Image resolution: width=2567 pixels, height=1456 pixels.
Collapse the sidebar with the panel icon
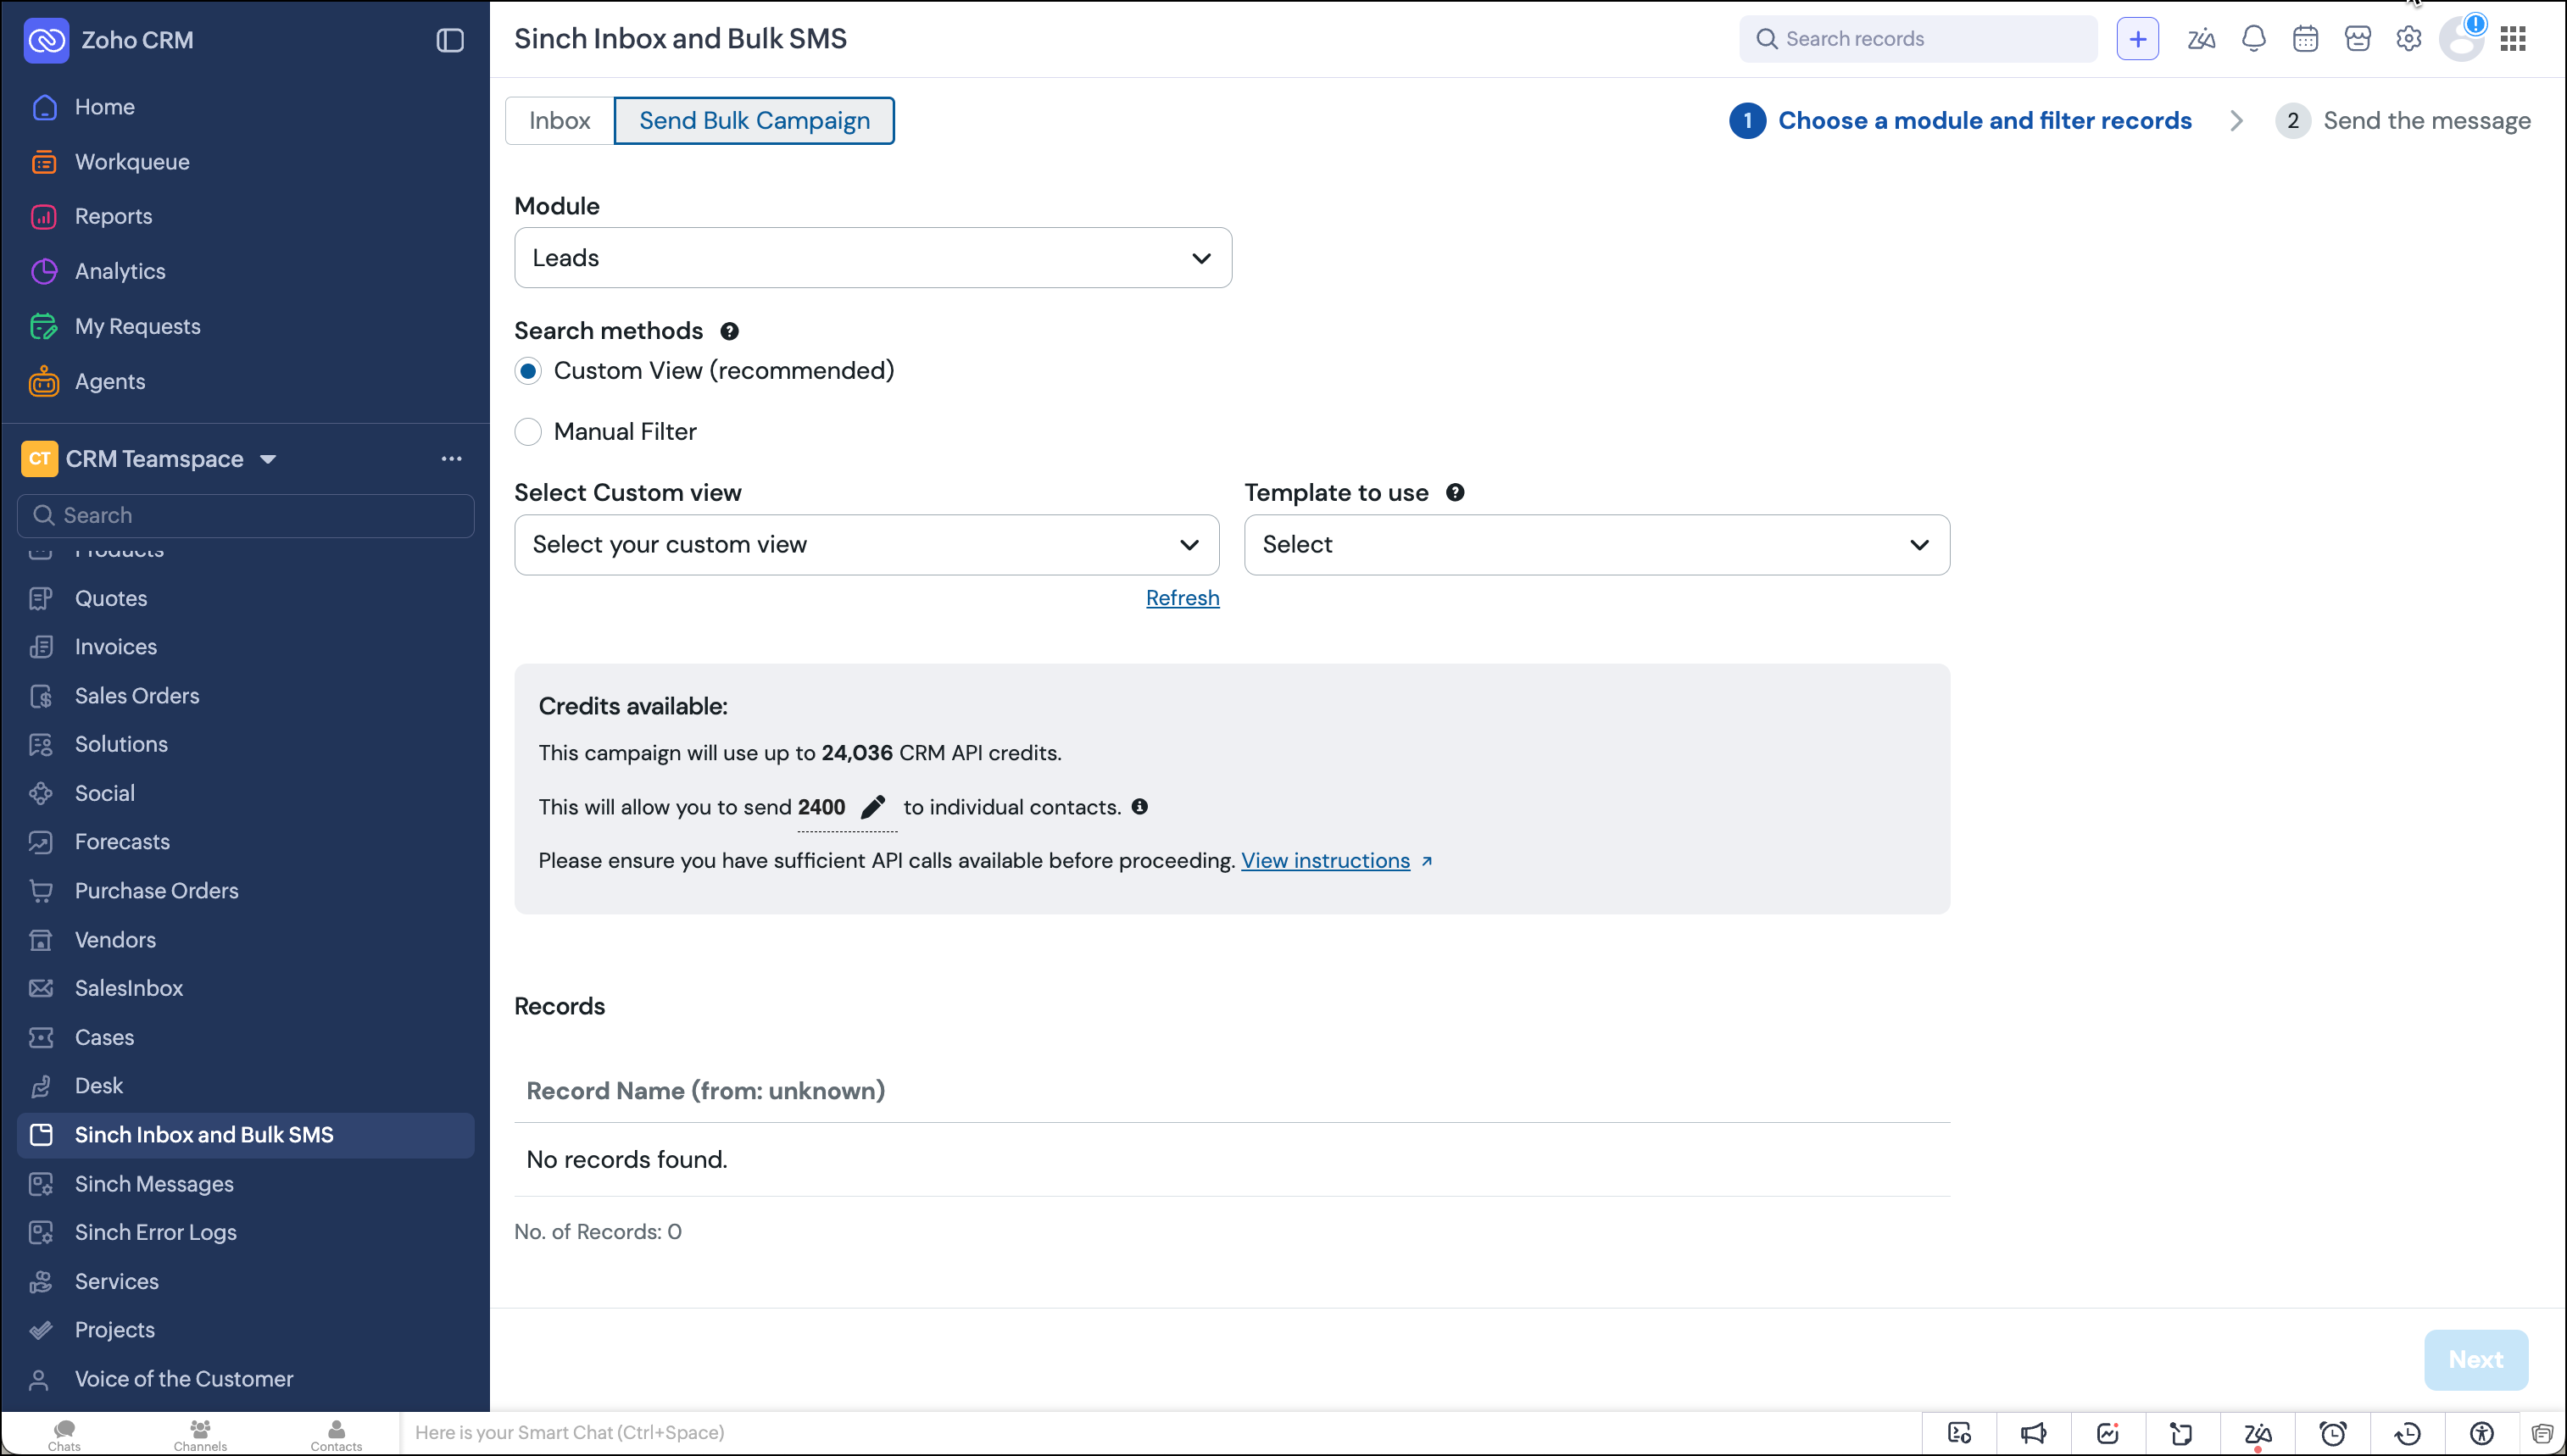450,40
